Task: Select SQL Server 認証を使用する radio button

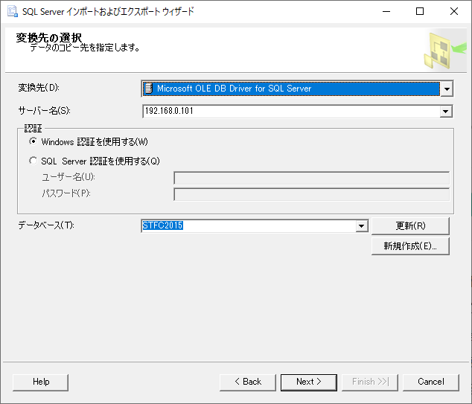Action: [33, 161]
